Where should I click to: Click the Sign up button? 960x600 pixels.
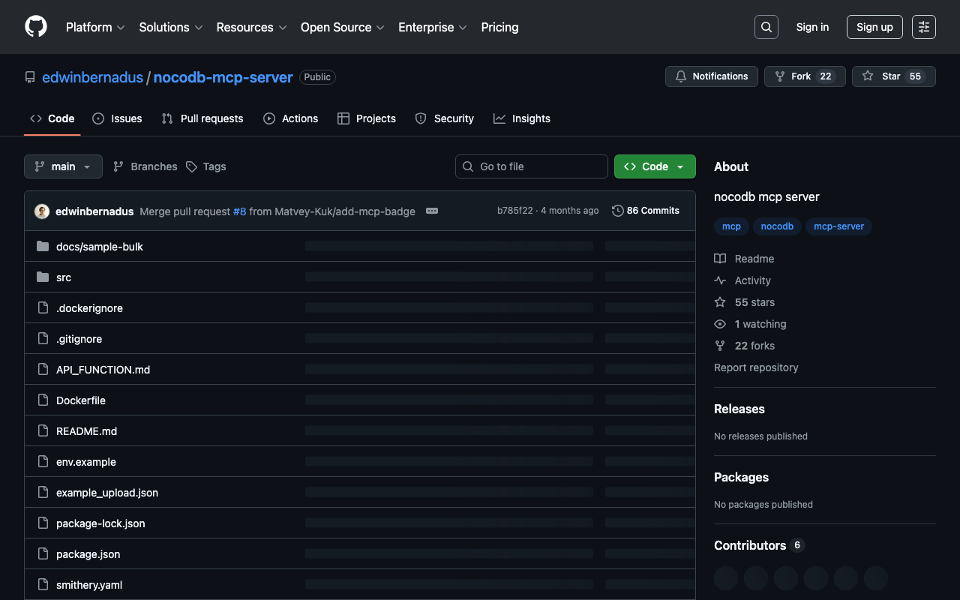coord(874,27)
